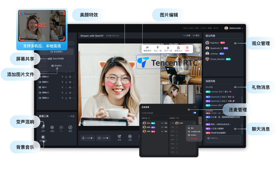280x172 pixels.
Task: Click the red 删除 delete tool
Action: (187, 49)
